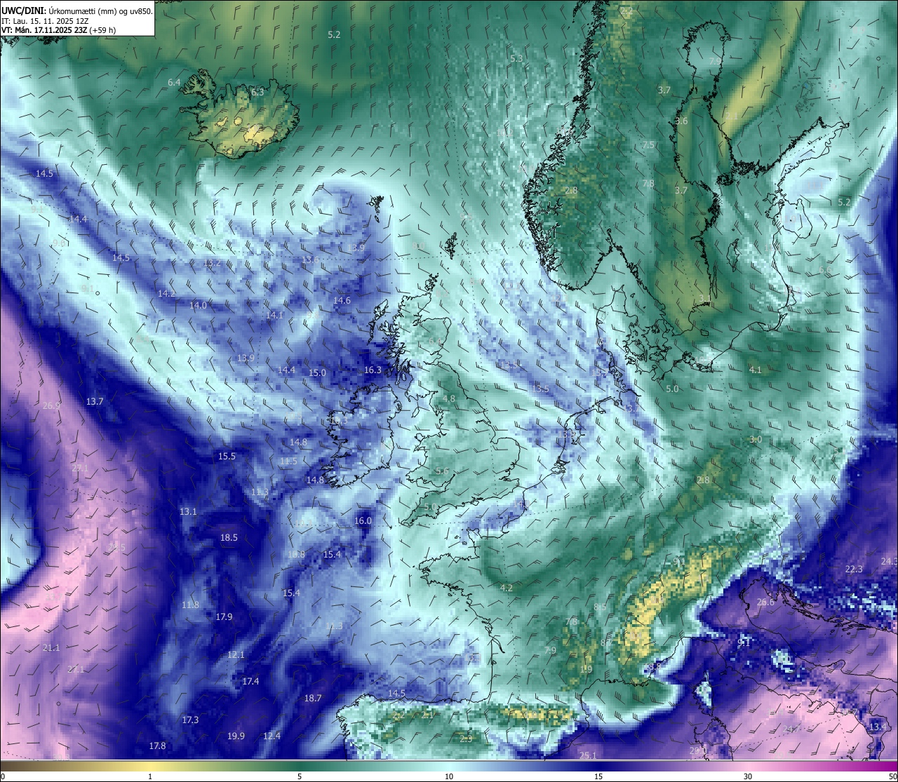This screenshot has height=782, width=898.
Task: Click the 13.7 value on the map
Action: [95, 402]
